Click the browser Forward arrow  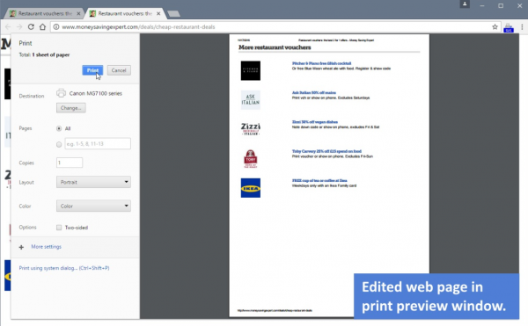19,27
